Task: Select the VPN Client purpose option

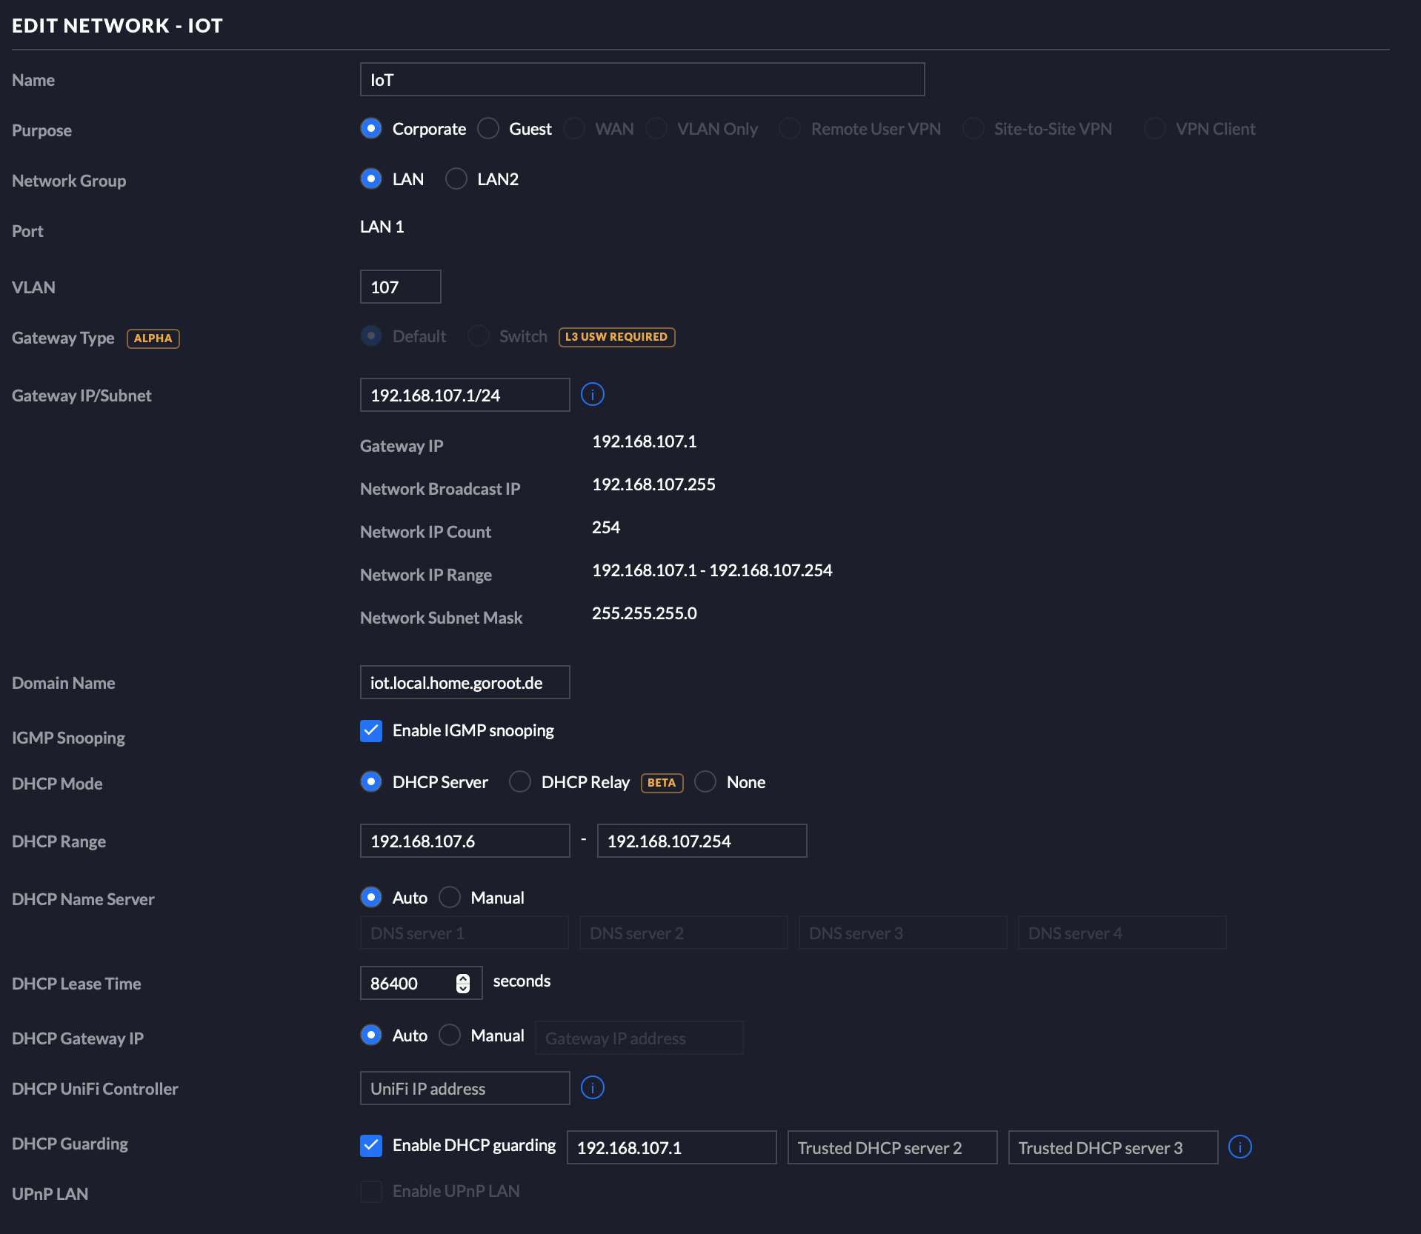Action: coord(1155,128)
